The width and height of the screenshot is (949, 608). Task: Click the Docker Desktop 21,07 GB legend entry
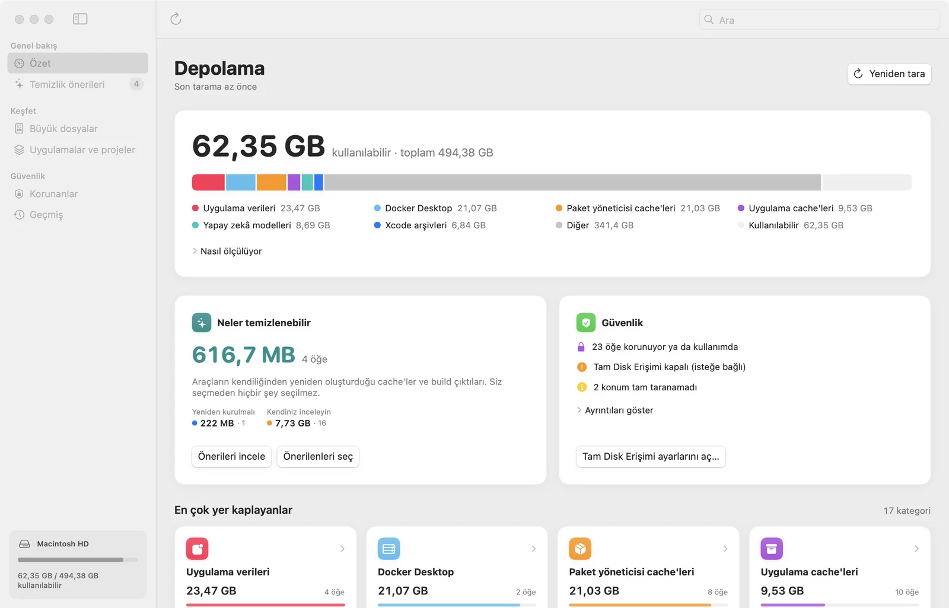435,208
